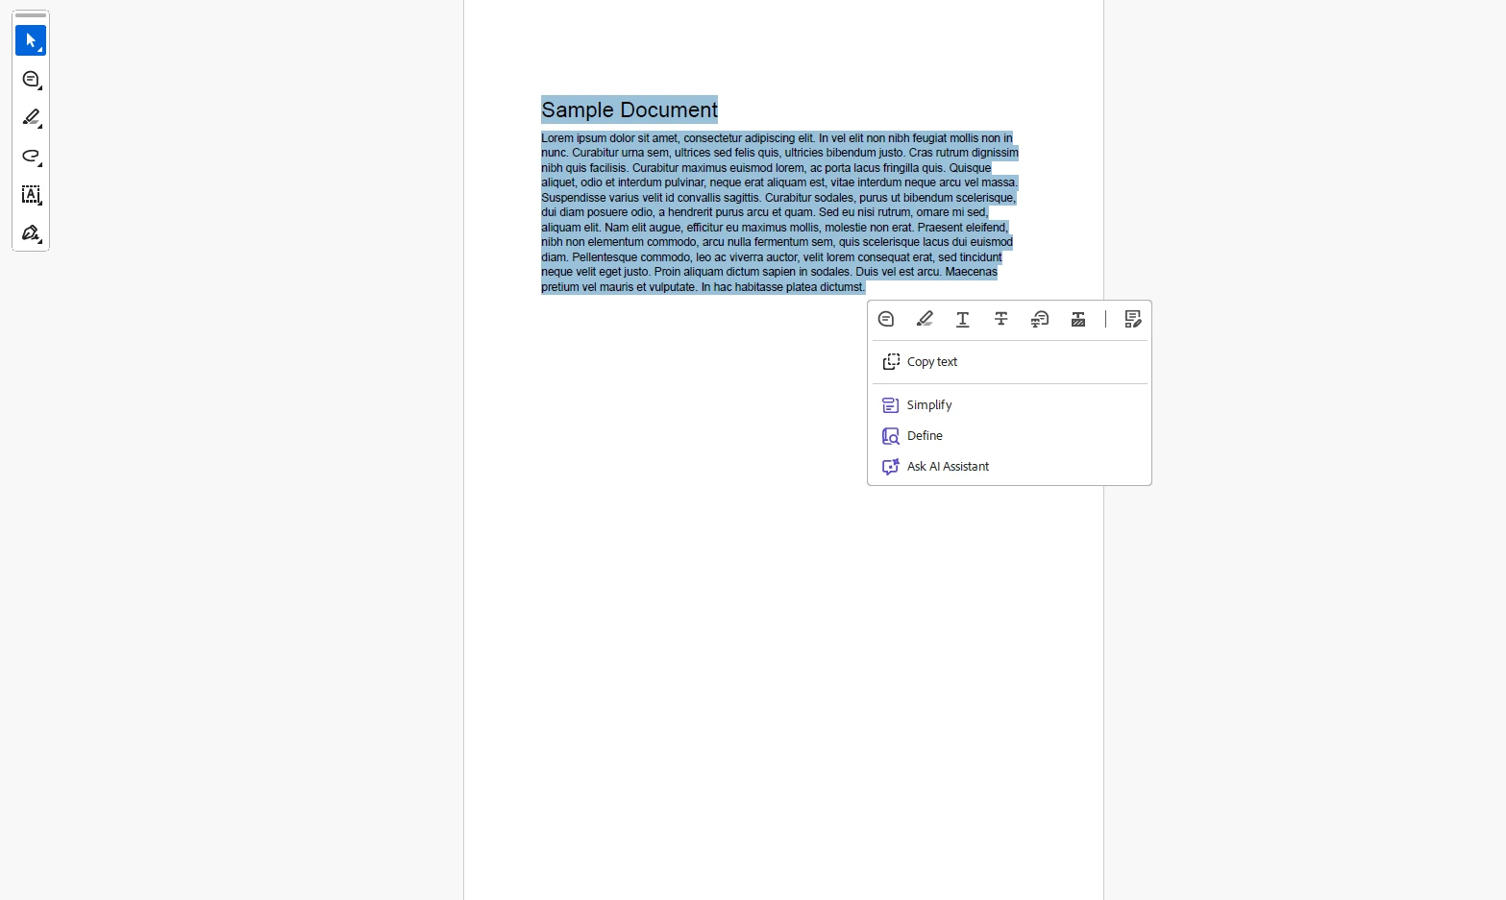Open Ask AI Assistant from the menu
The width and height of the screenshot is (1506, 900).
(947, 467)
